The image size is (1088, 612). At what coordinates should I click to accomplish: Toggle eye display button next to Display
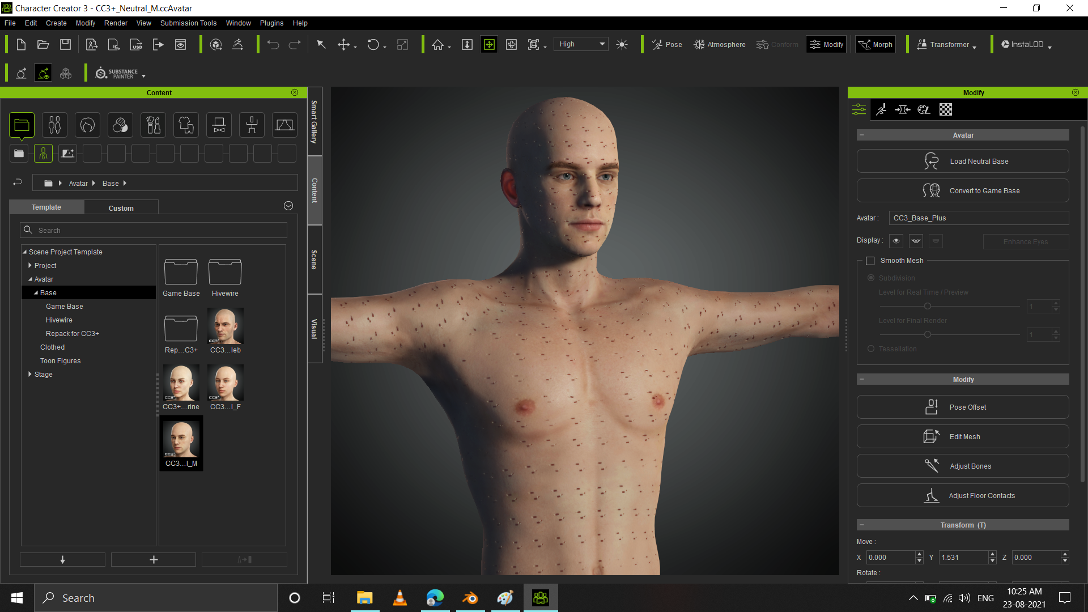tap(896, 241)
